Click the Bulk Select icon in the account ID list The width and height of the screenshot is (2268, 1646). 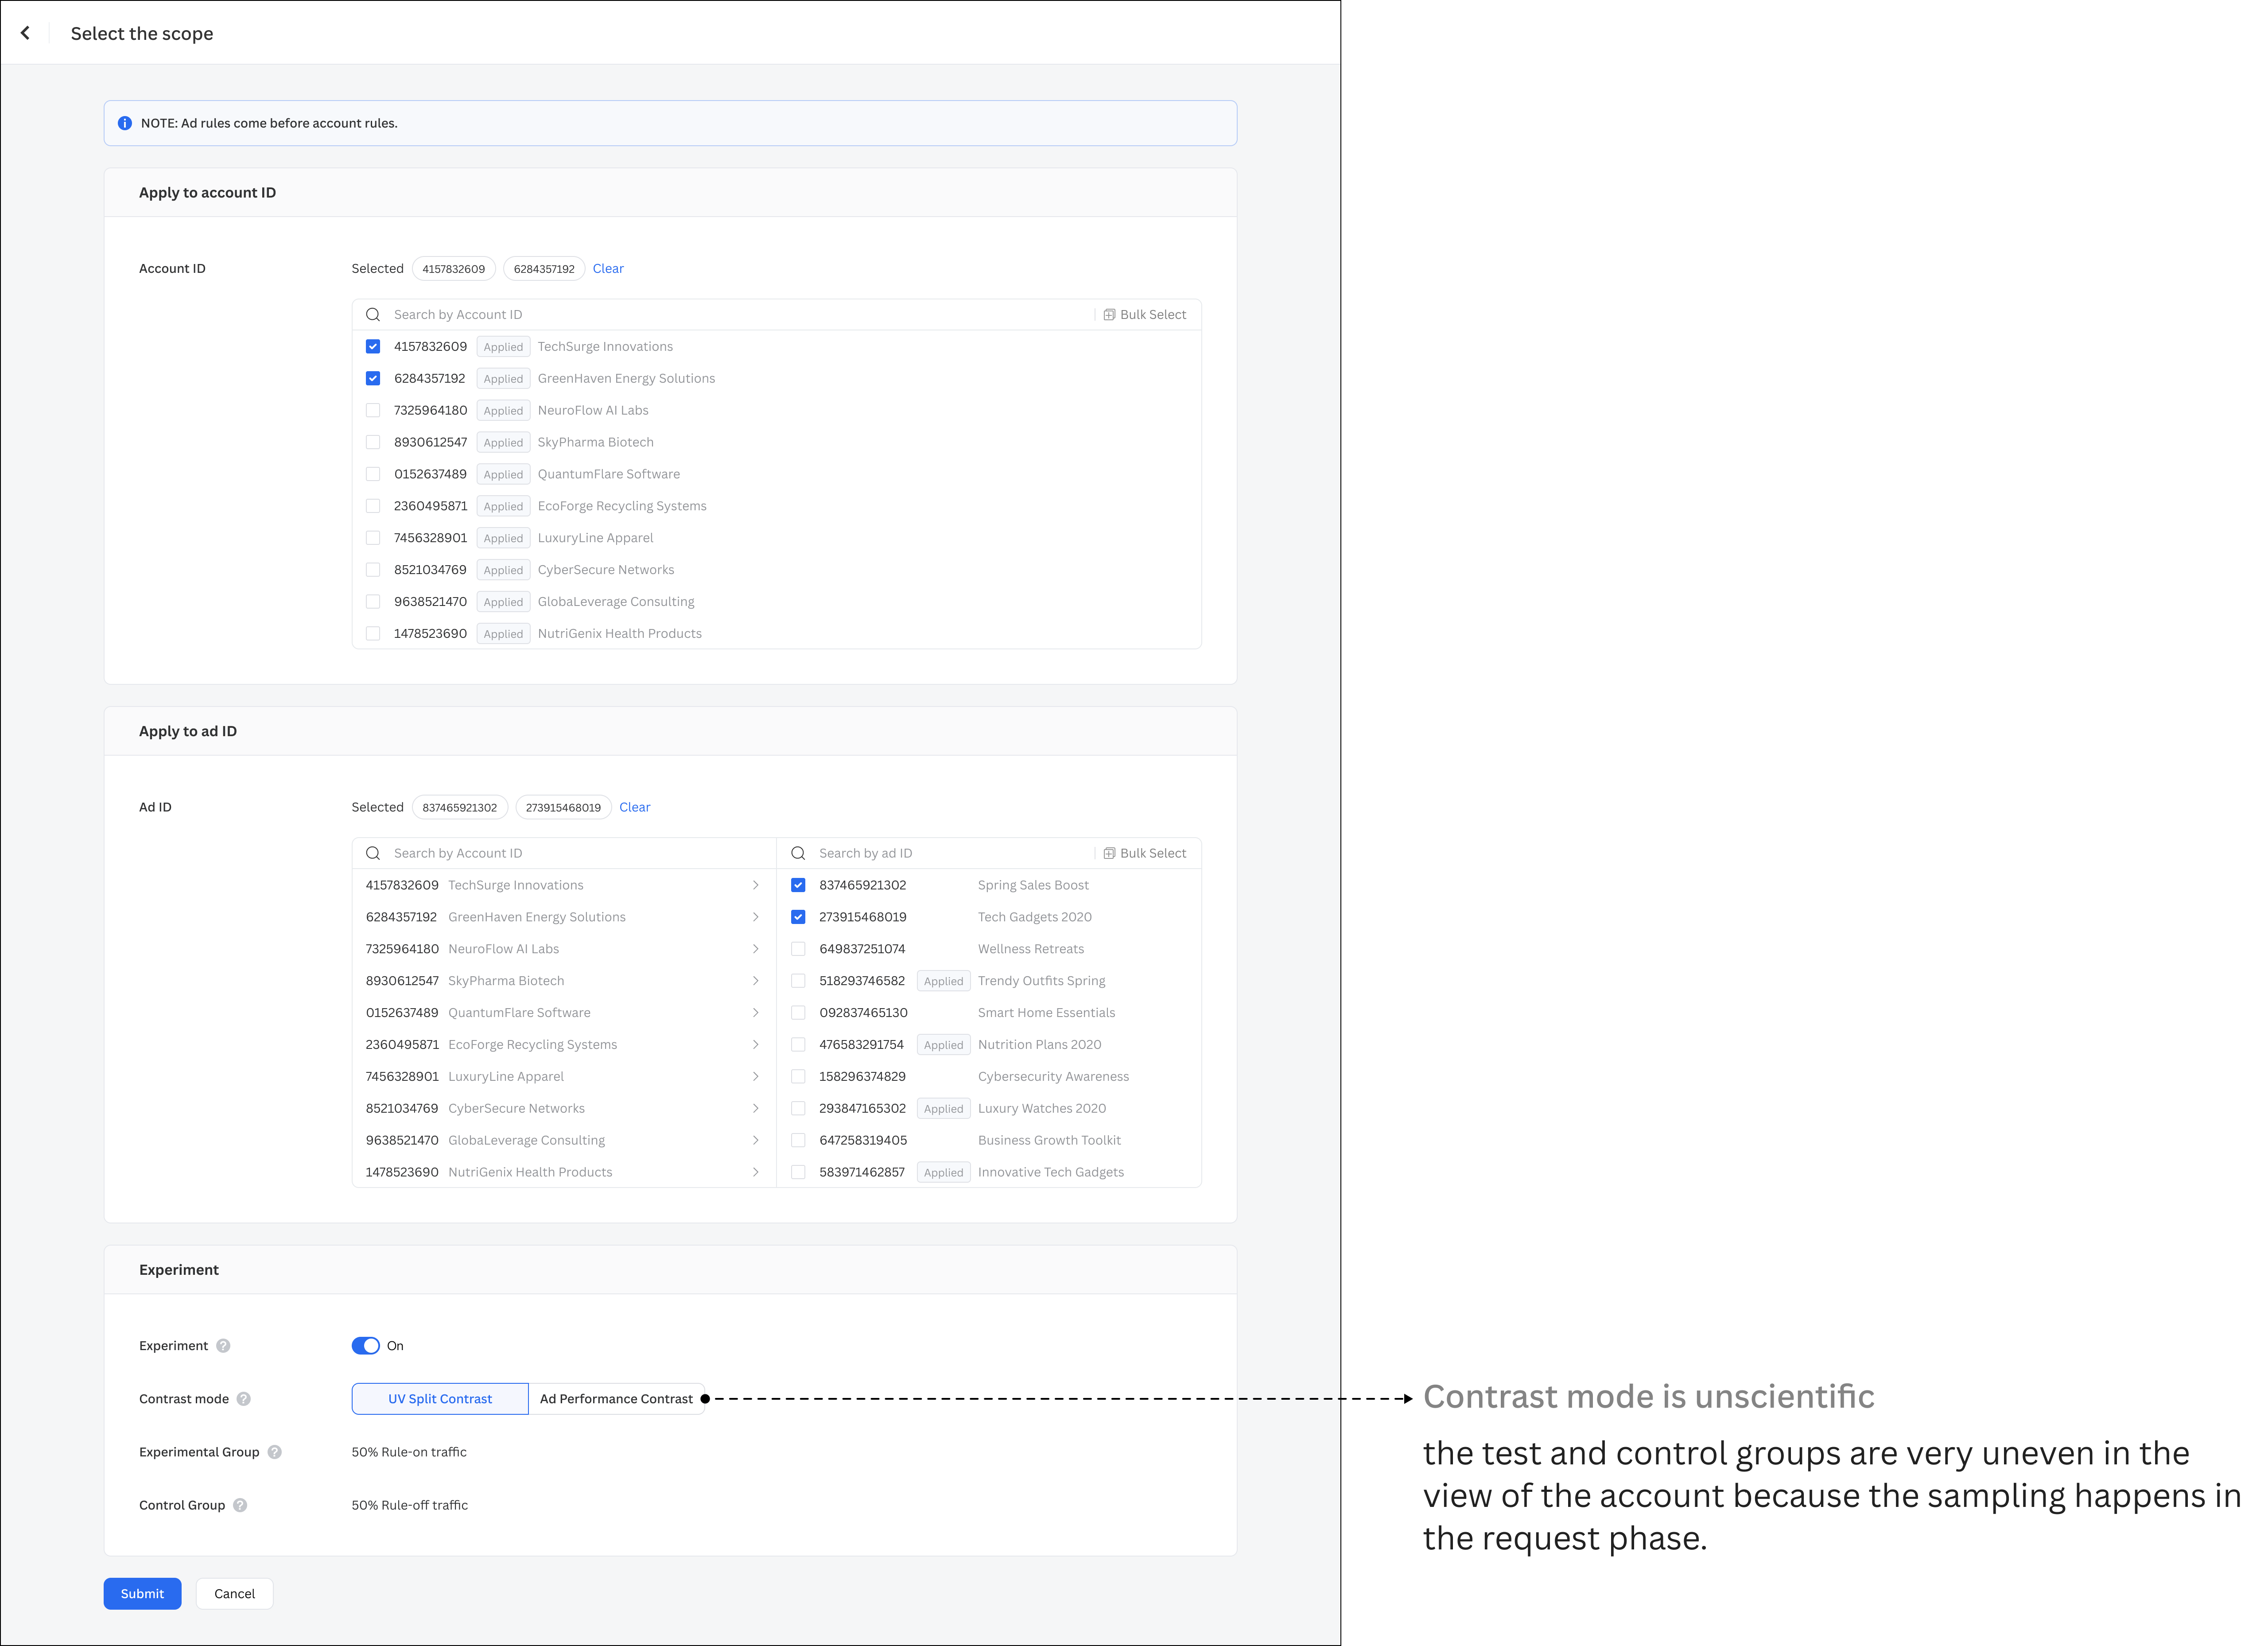1109,314
